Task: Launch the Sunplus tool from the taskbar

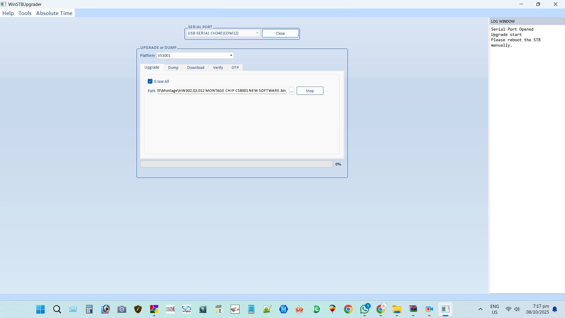Action: tap(187, 309)
